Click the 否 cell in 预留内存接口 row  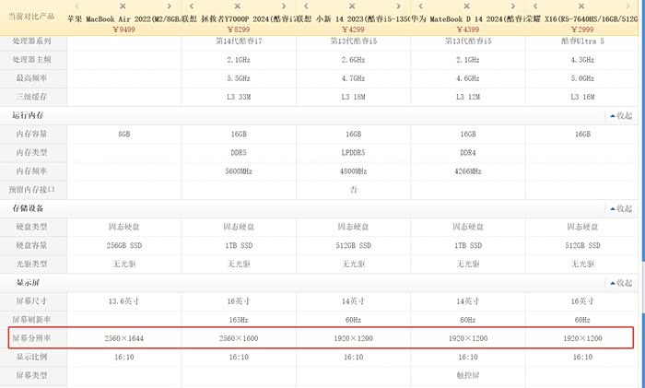(353, 190)
